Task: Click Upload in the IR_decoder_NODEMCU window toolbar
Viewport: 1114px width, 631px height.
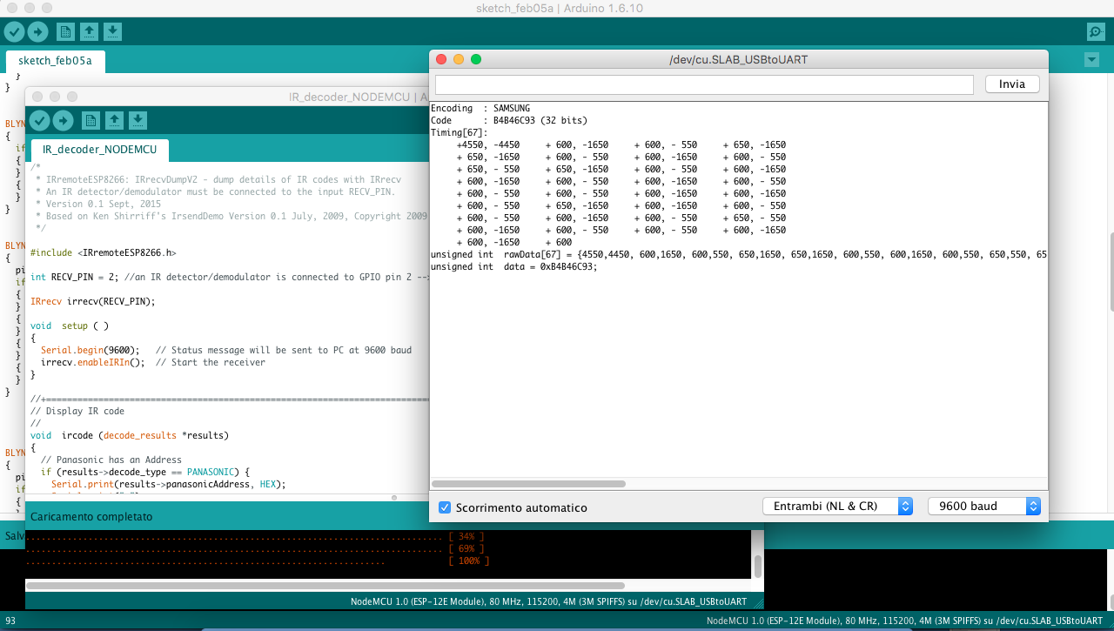Action: coord(63,120)
